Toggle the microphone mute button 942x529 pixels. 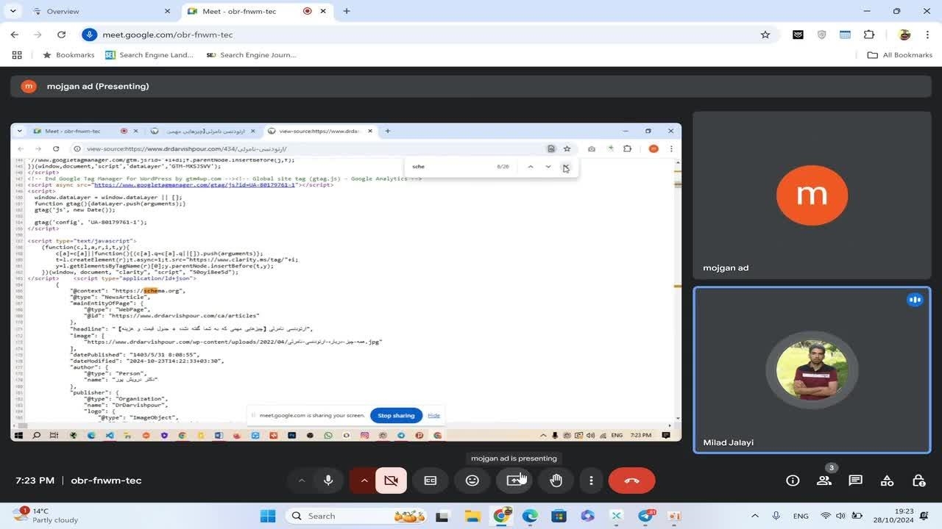point(328,481)
